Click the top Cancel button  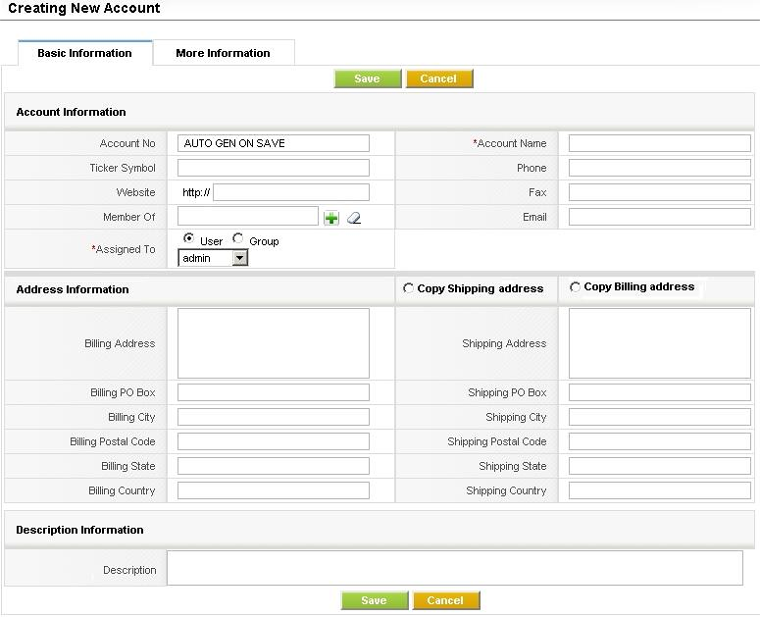coord(439,78)
